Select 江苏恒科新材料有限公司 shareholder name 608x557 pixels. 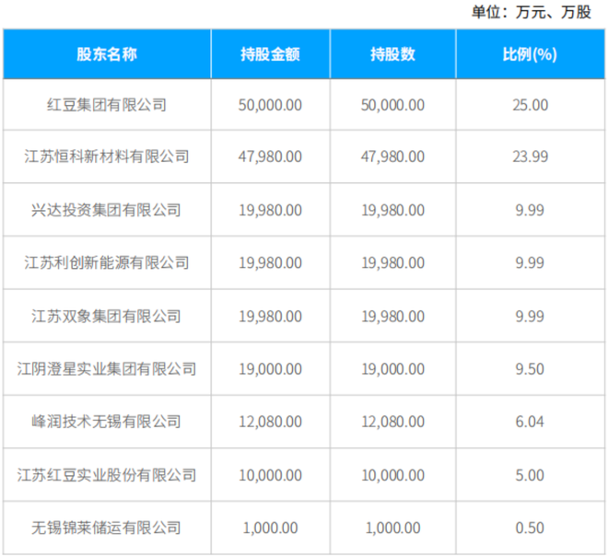[107, 157]
